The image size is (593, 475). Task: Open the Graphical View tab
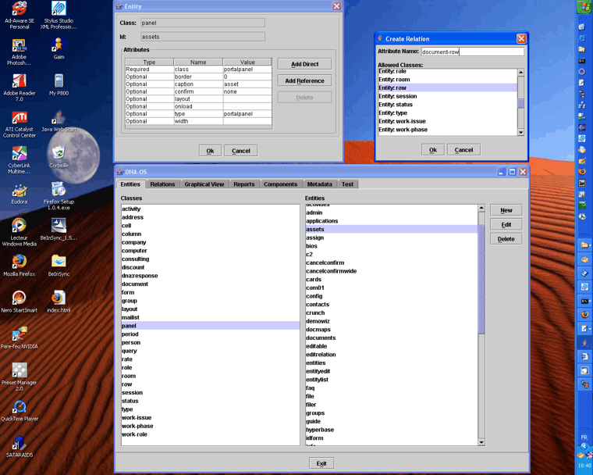[204, 184]
